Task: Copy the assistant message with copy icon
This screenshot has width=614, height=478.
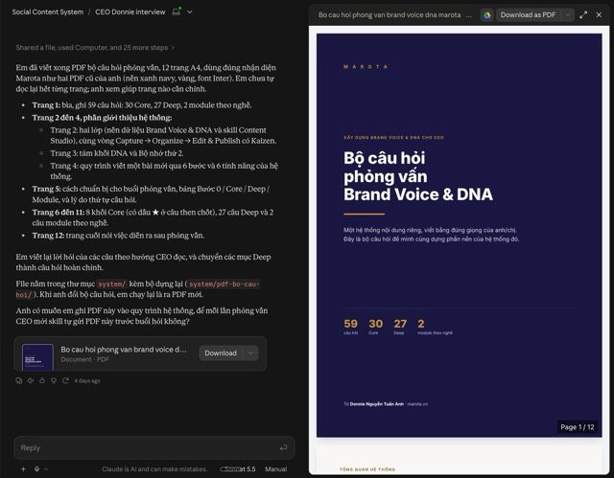Action: pyautogui.click(x=19, y=380)
